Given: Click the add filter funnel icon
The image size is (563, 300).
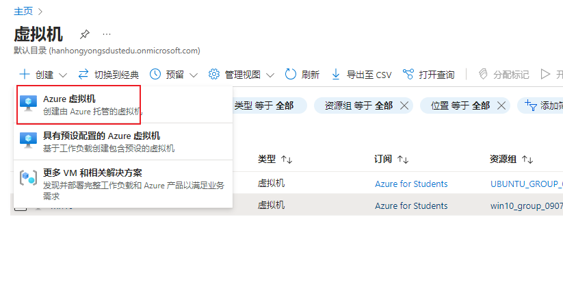Looking at the screenshot, I should click(x=531, y=105).
